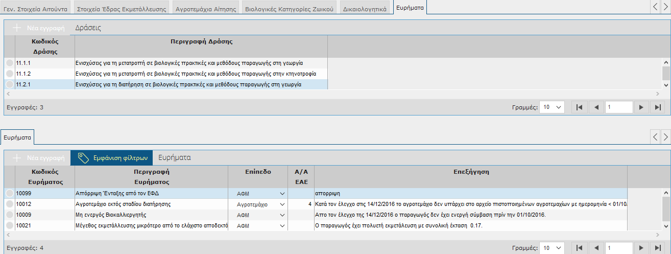Click 'Μη ενεργός Βιοκαλλιεργητής' cell

point(151,215)
